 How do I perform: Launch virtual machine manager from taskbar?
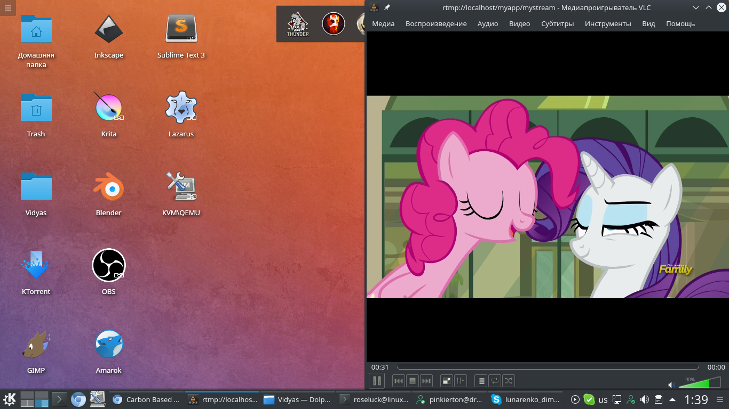click(97, 399)
